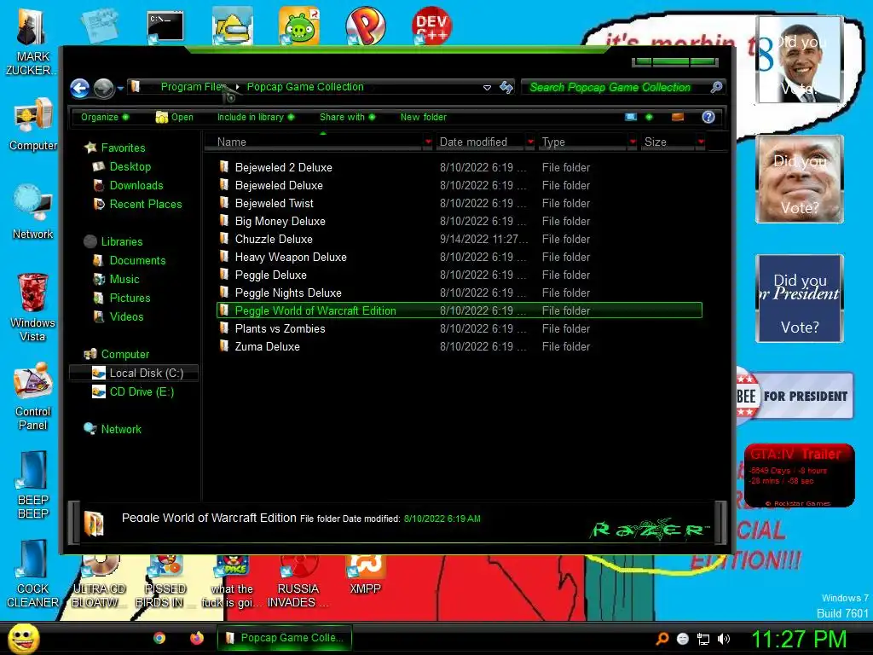Viewport: 873px width, 655px height.
Task: Launch Chrome from the taskbar
Action: [x=159, y=638]
